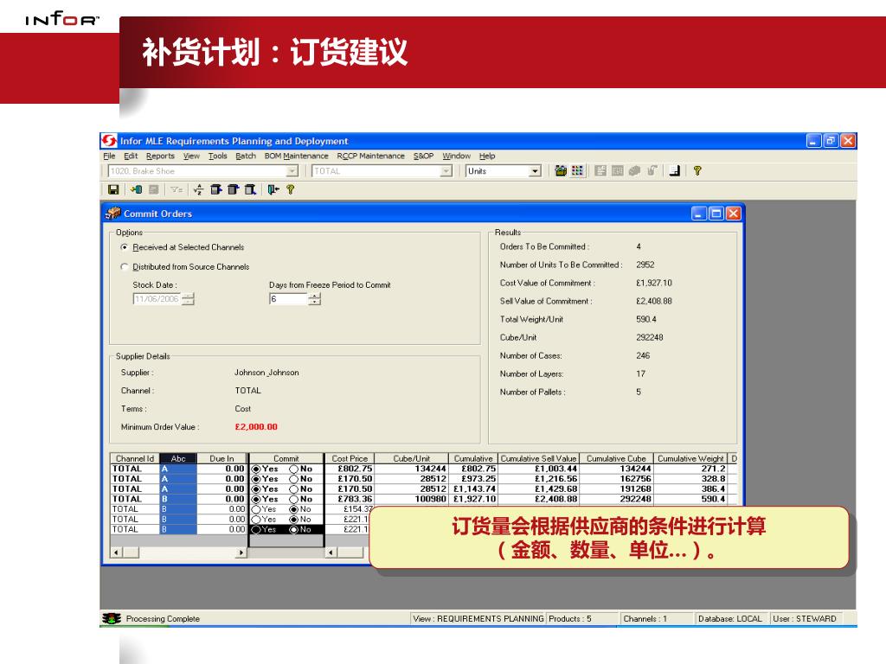This screenshot has width=886, height=664.
Task: Open the File menu
Action: coord(109,156)
